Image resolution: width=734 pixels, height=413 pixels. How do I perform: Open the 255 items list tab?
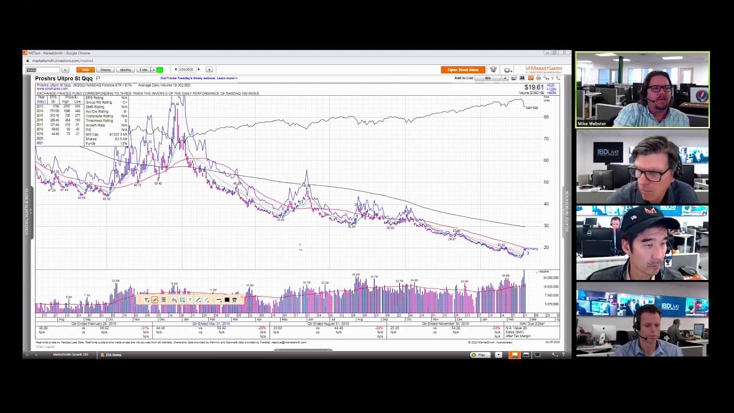(x=111, y=354)
